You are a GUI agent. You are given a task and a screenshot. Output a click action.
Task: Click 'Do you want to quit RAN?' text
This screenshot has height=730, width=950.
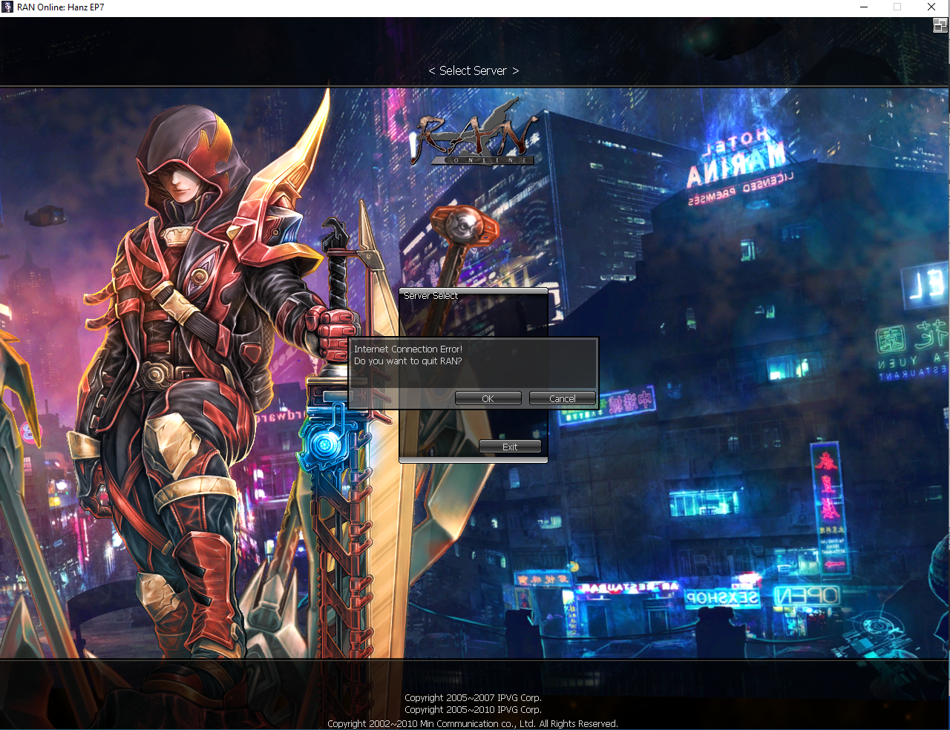pyautogui.click(x=408, y=361)
